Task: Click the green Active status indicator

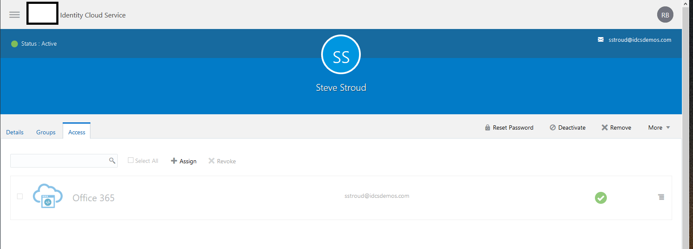Action: 14,44
